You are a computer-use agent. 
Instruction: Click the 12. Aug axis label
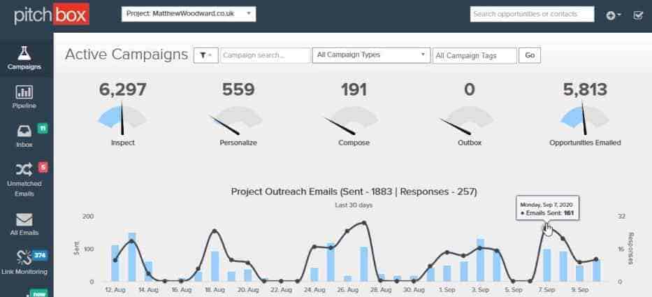(x=115, y=290)
